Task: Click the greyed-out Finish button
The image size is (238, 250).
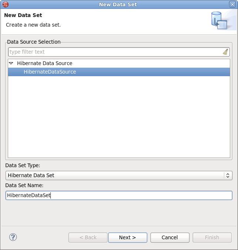Action: tap(212, 237)
